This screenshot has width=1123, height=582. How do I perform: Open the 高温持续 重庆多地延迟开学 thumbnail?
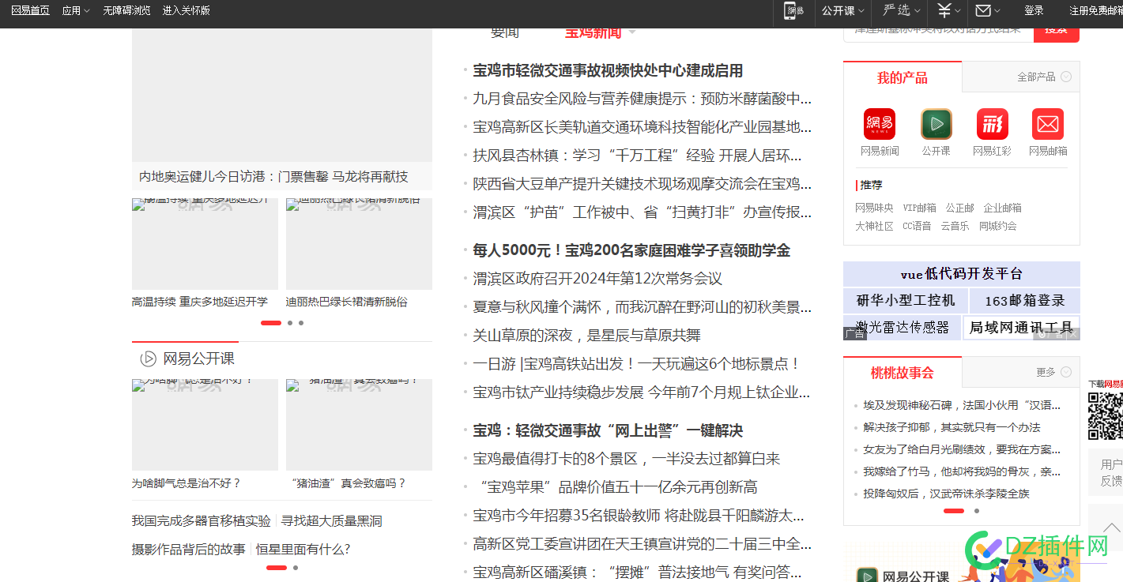point(205,243)
